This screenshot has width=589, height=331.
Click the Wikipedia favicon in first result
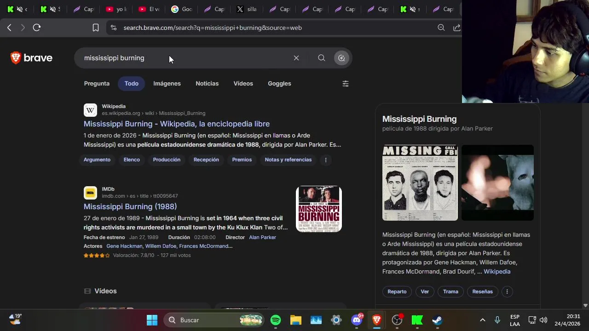tap(90, 110)
